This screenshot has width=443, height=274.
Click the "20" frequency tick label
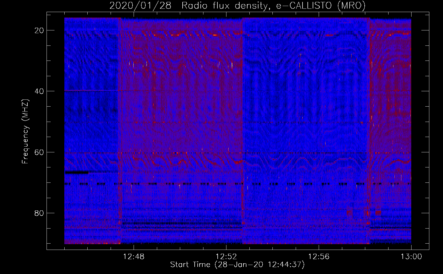(x=39, y=30)
